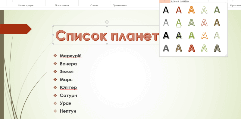Select the black WordArt with green offset shadow
Viewport: 241px width, 119px height.
pyautogui.click(x=179, y=35)
